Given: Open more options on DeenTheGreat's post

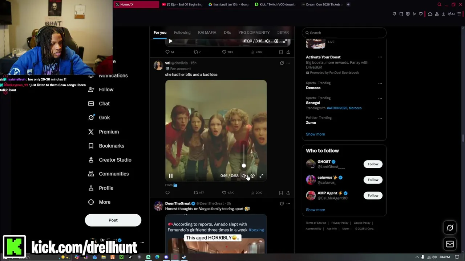Looking at the screenshot, I should pos(288,204).
